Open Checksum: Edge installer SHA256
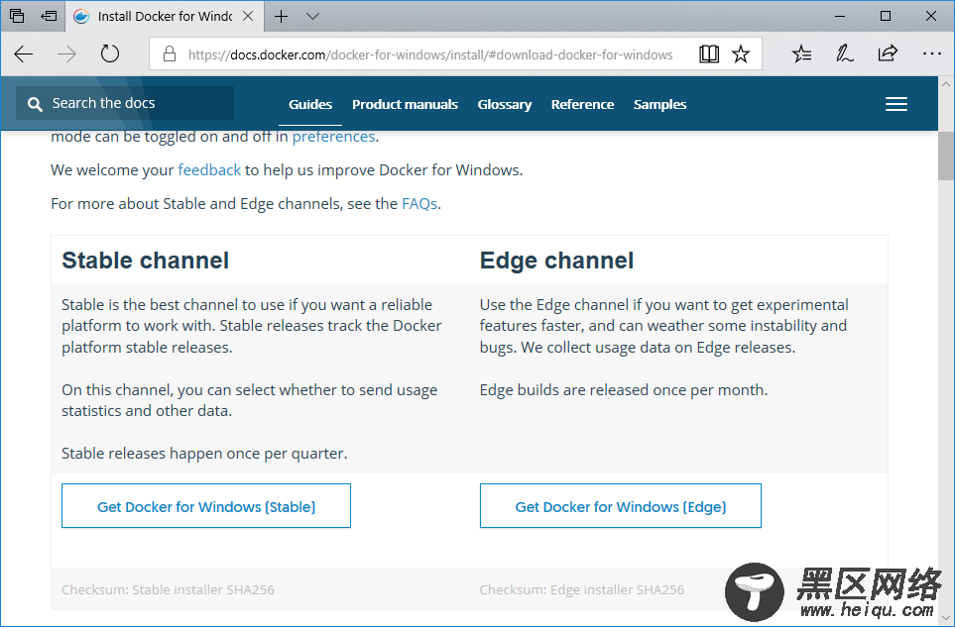Image resolution: width=955 pixels, height=627 pixels. (x=582, y=590)
